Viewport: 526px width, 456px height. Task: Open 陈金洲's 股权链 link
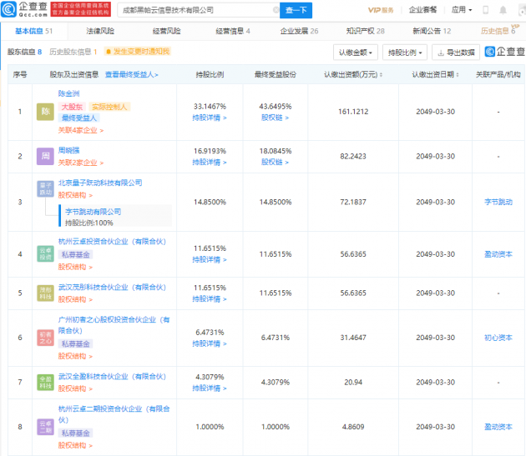click(x=275, y=118)
